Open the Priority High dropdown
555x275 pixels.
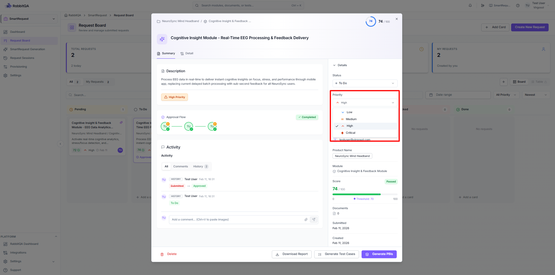[365, 103]
